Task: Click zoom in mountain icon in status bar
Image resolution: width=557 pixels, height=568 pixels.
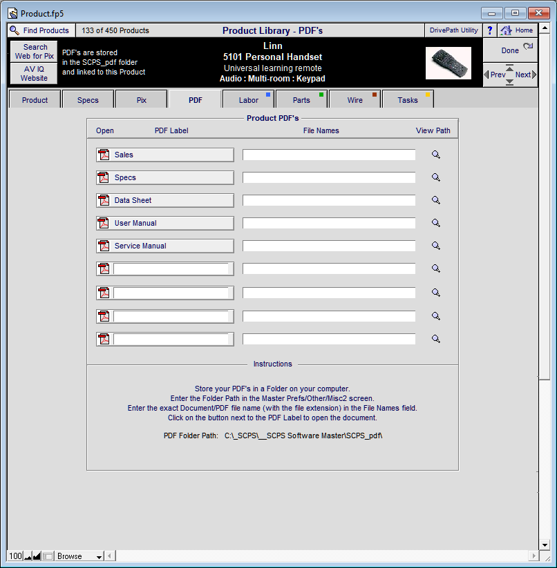Action: pyautogui.click(x=37, y=556)
